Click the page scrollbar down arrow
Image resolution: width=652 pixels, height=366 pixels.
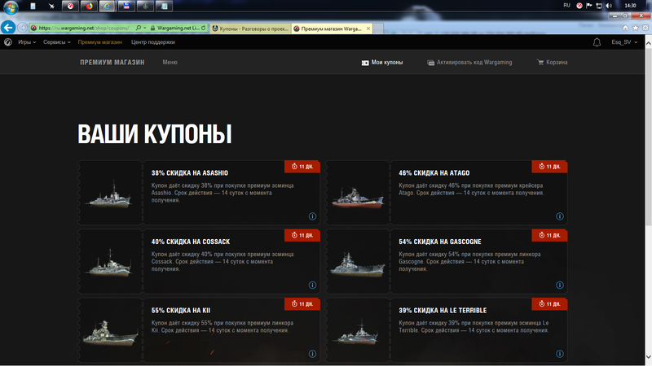[648, 357]
